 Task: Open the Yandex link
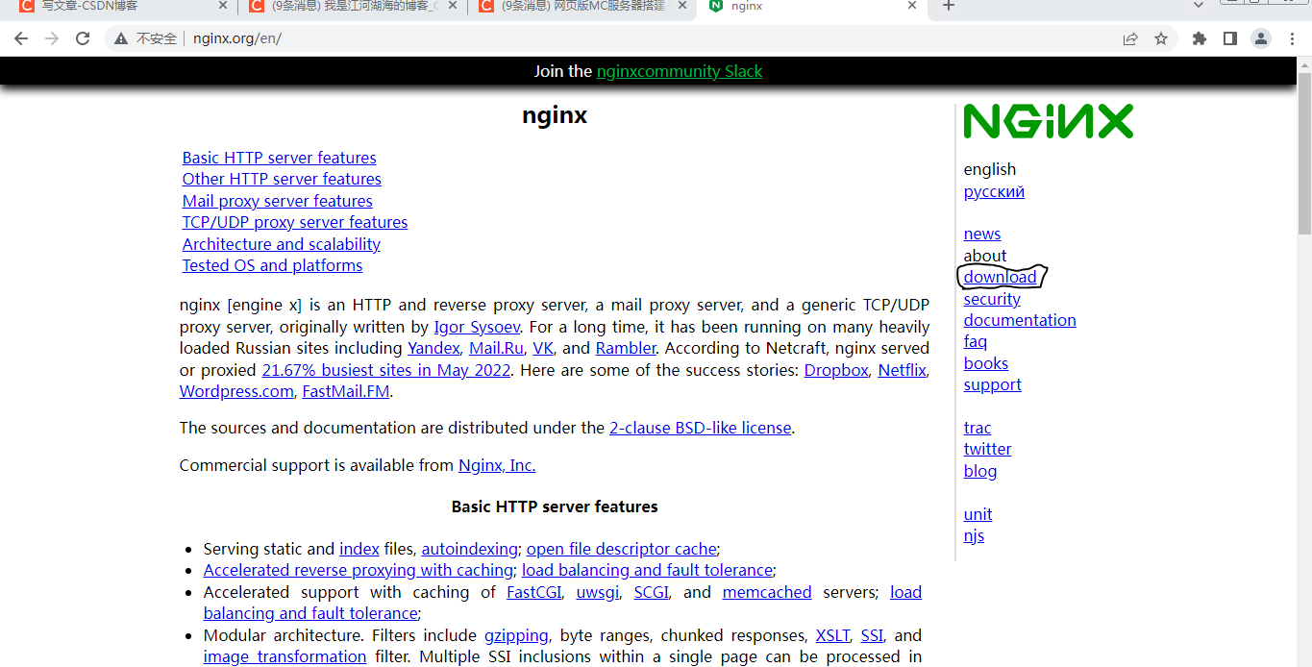click(433, 348)
